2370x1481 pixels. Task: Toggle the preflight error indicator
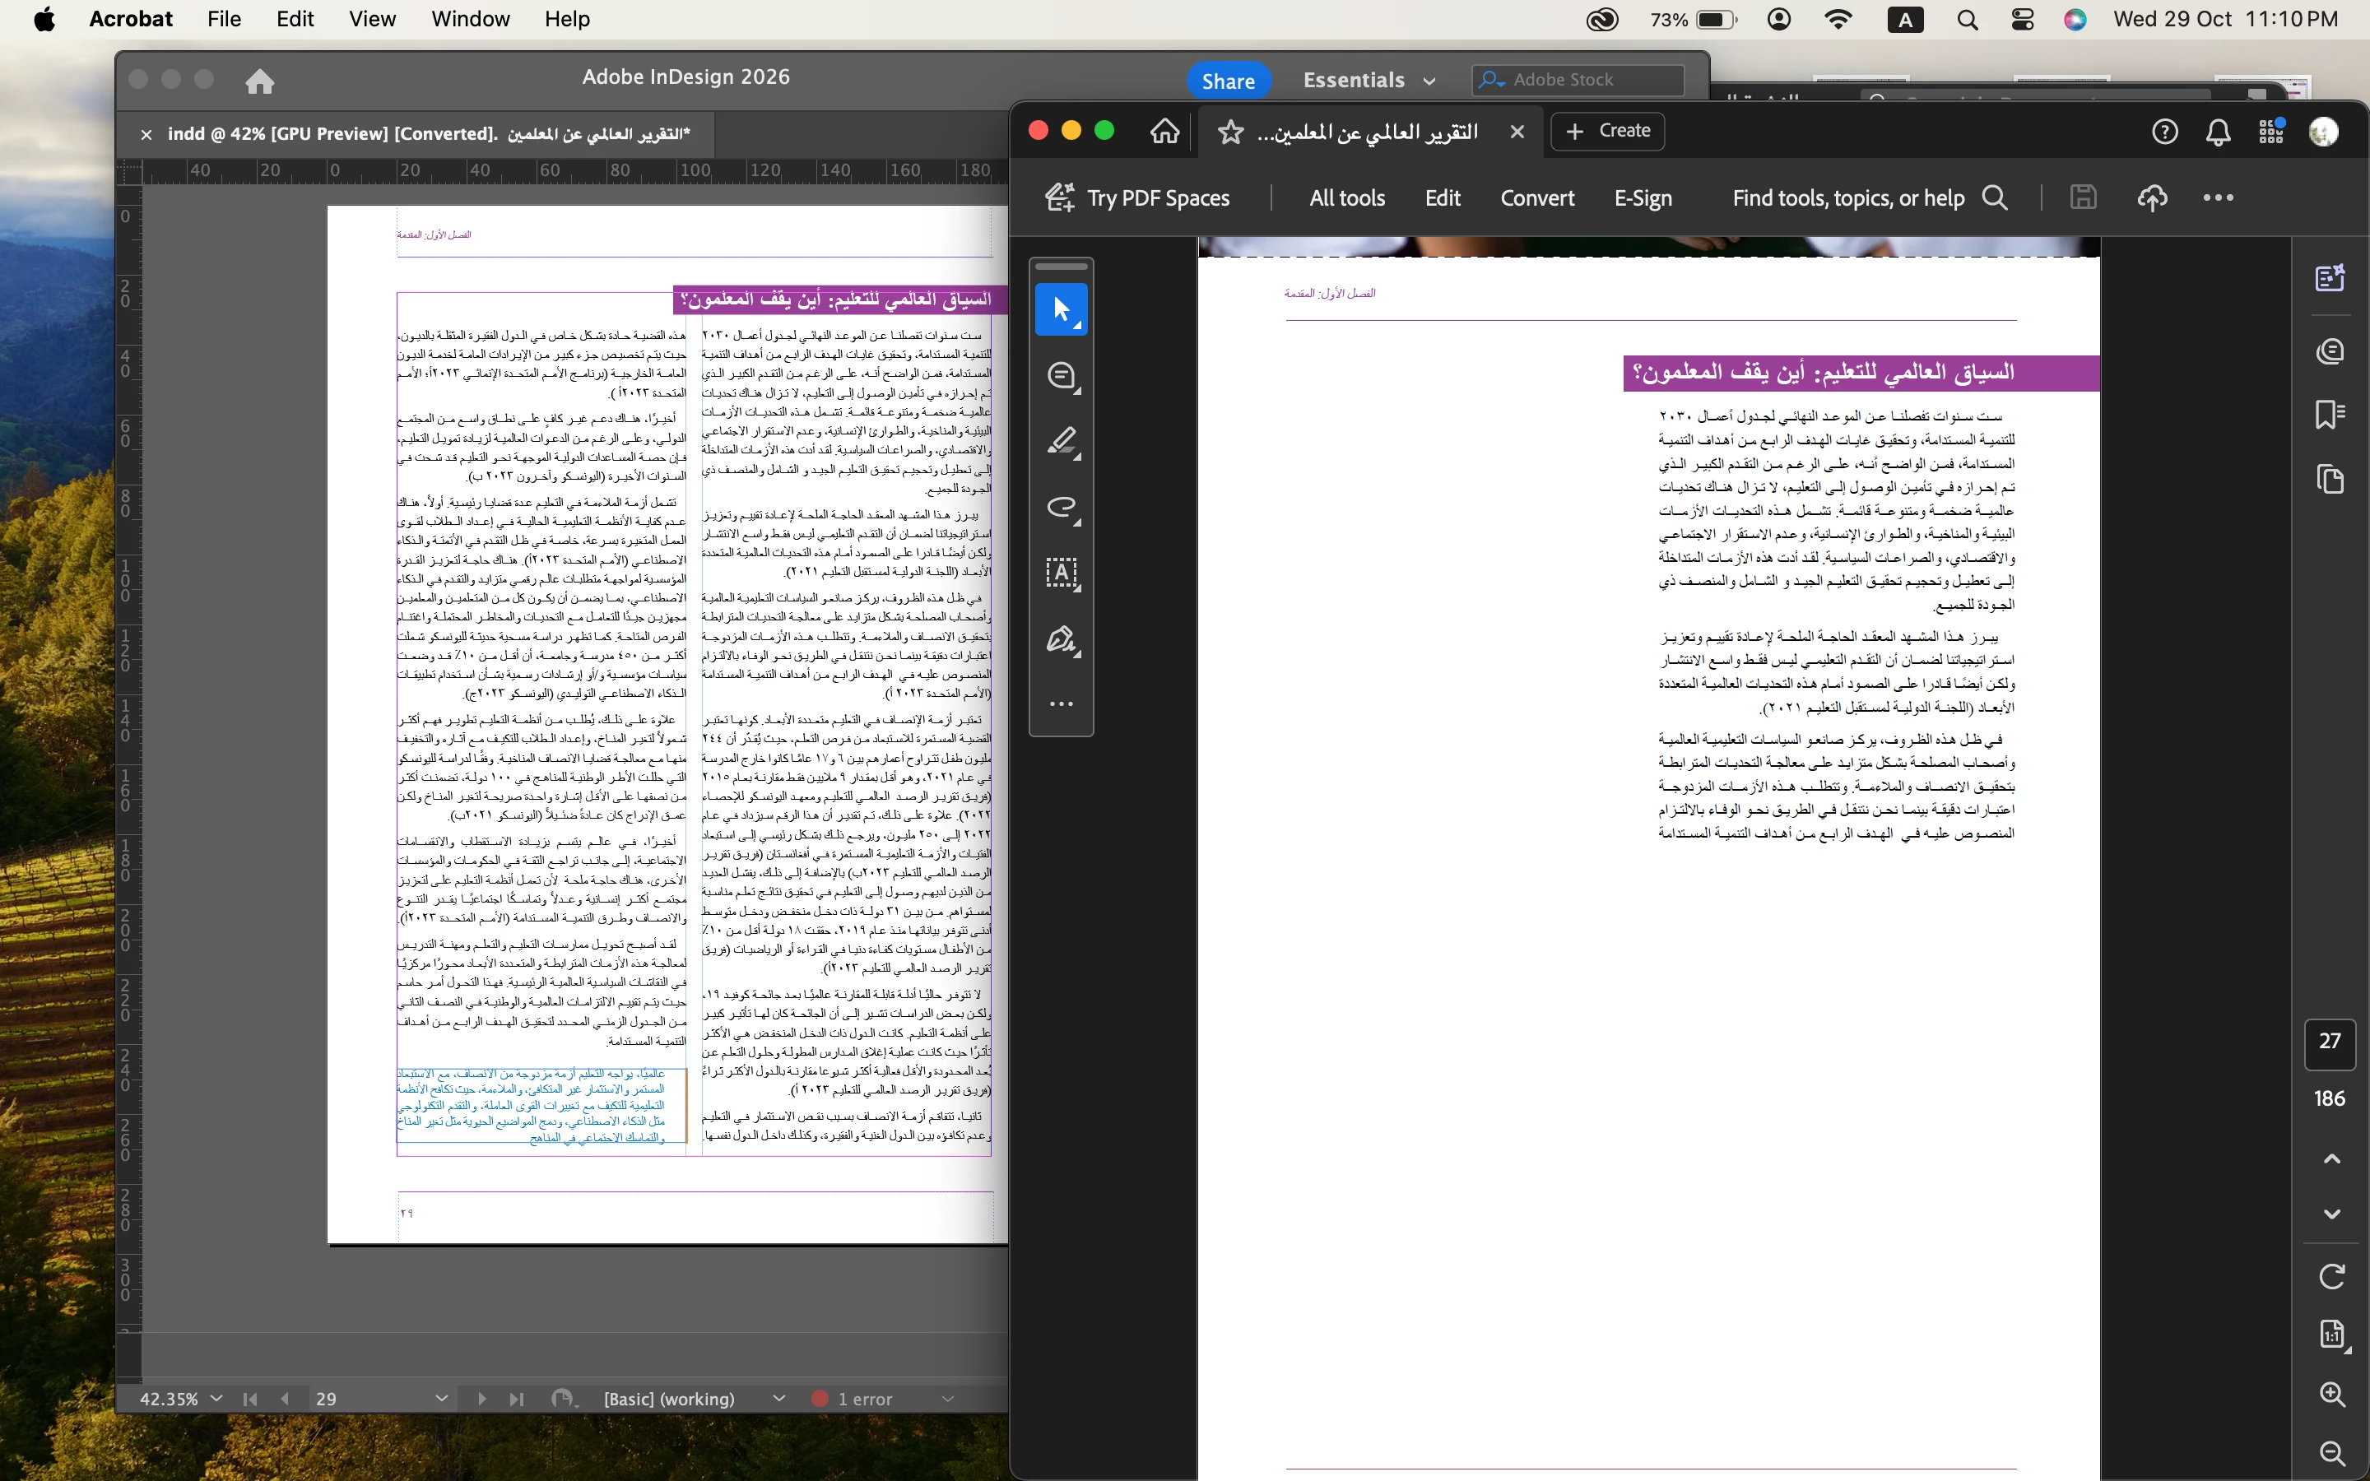[x=820, y=1399]
